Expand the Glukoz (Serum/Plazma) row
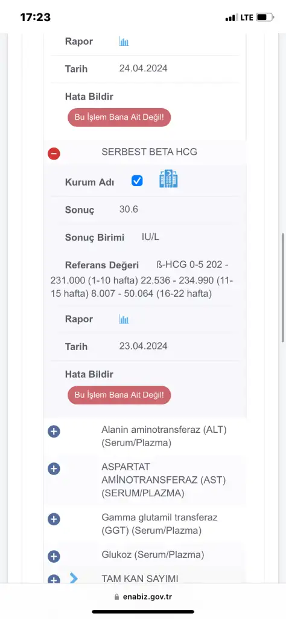 pos(54,557)
